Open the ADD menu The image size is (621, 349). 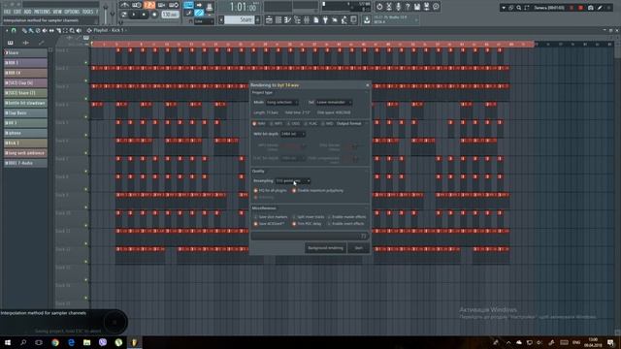click(27, 12)
